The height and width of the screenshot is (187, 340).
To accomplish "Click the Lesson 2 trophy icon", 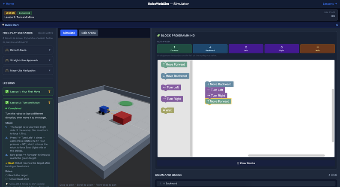I will (x=49, y=103).
